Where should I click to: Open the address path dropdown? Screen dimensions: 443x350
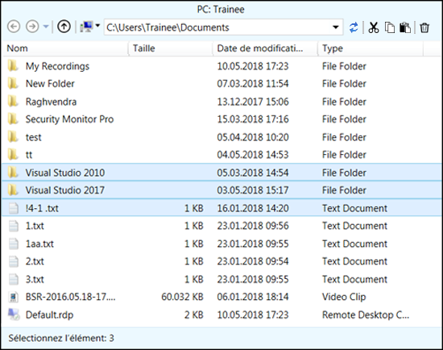coord(335,27)
